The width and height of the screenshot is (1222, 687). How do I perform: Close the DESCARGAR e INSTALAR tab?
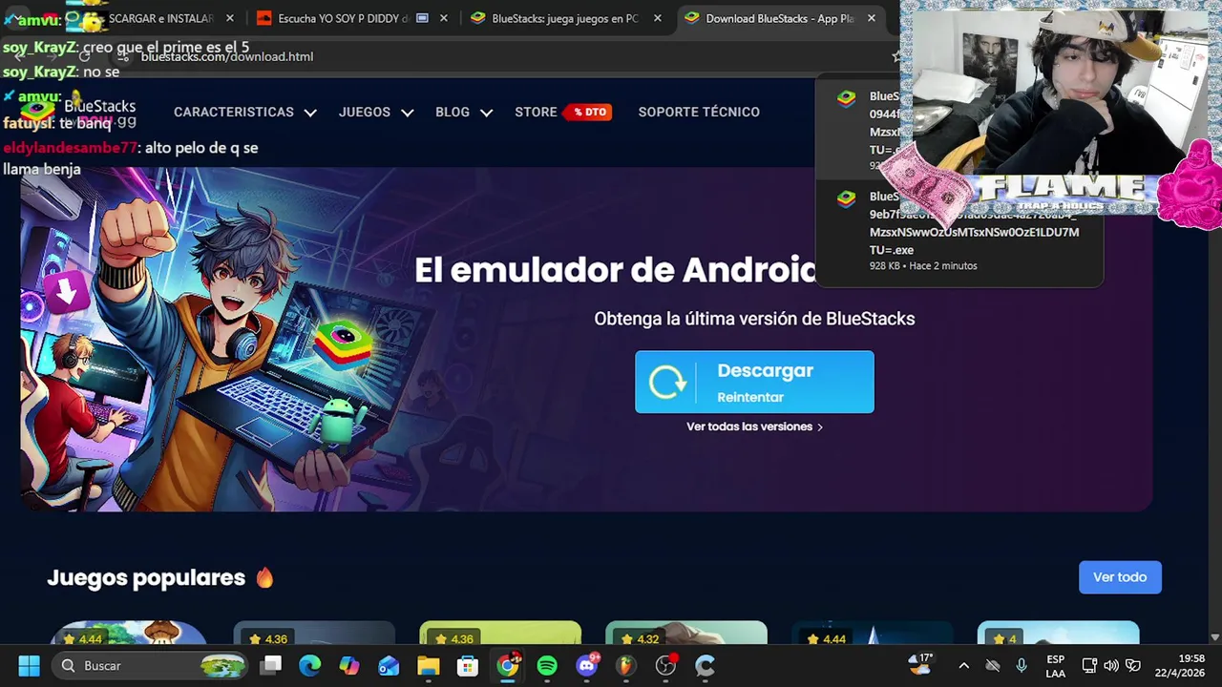[x=229, y=18]
